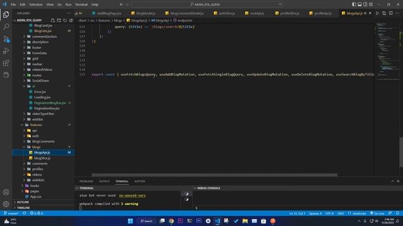
Task: Click New Folder icon in explorer header
Action: click(59, 20)
